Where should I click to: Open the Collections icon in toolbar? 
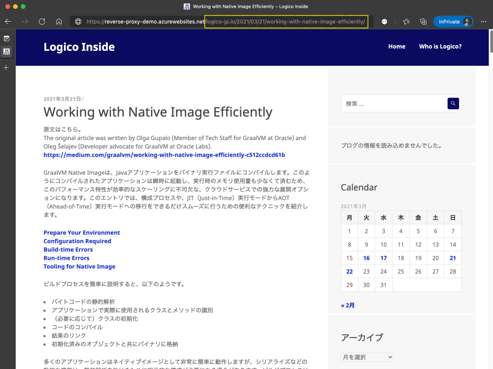point(423,22)
